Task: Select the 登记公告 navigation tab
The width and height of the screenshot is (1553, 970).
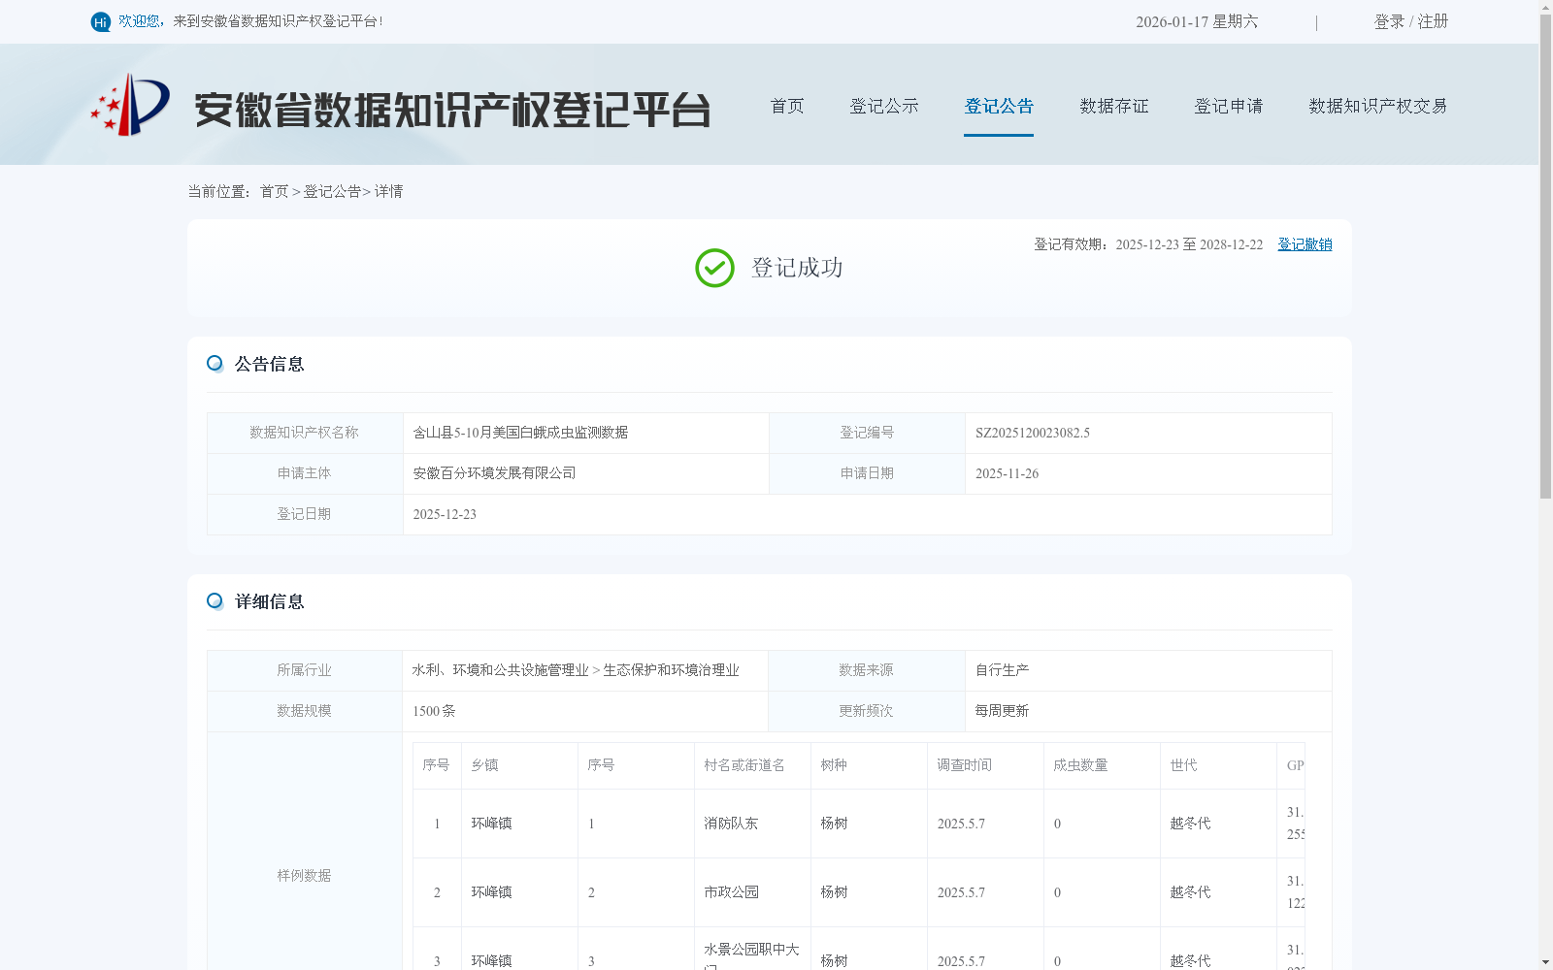Action: [999, 106]
